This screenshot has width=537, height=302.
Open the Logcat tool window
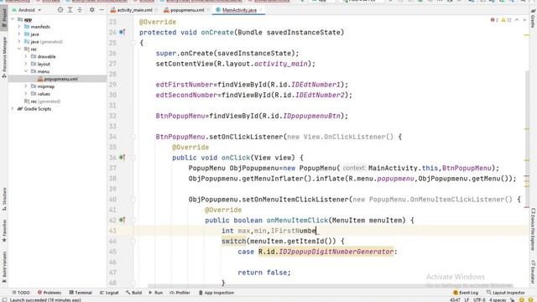pos(109,293)
